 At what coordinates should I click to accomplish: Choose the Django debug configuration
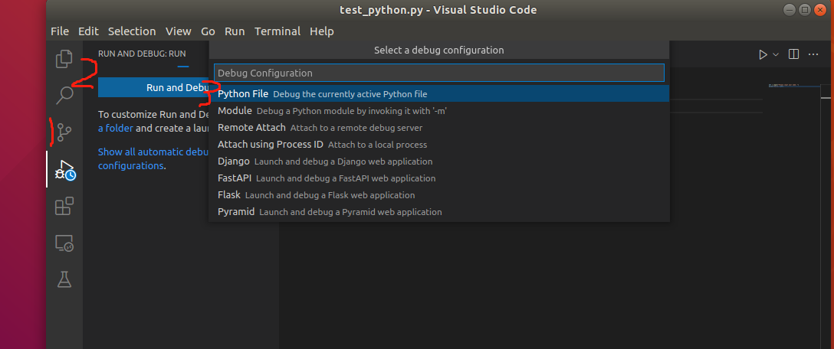[438, 161]
